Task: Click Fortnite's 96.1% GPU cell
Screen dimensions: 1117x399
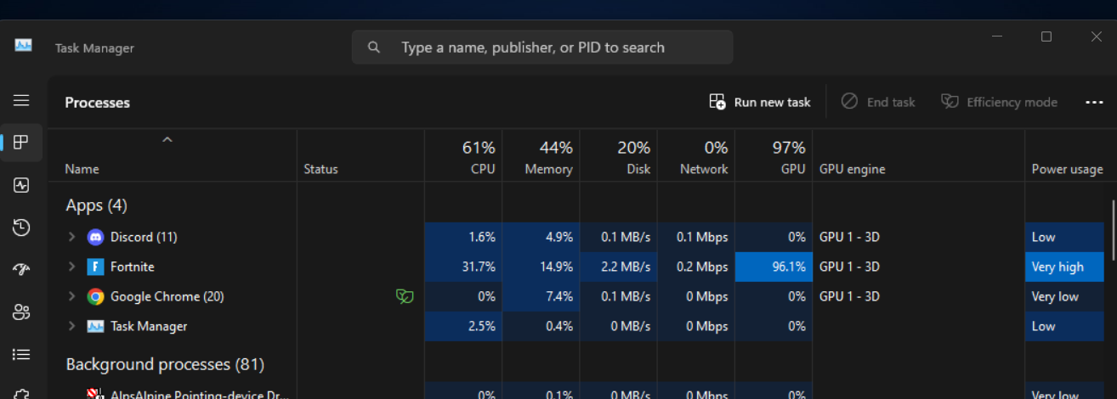Action: 774,267
